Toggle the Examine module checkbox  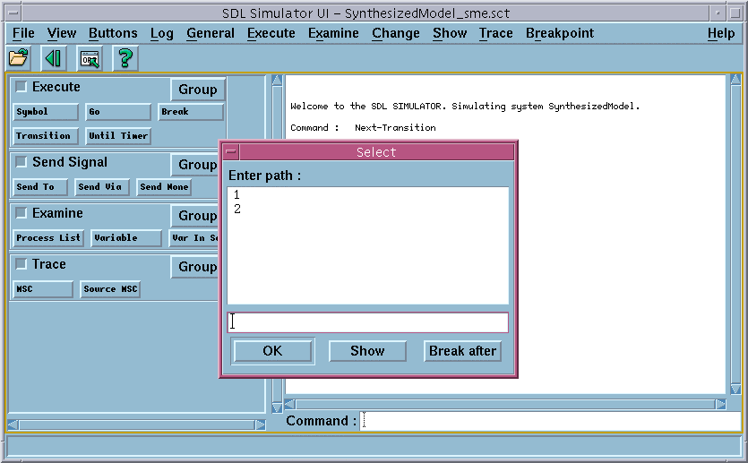[21, 212]
